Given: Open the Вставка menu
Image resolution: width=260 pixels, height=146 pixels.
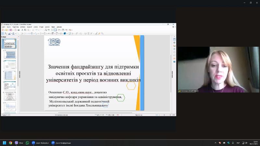Looking at the screenshot, I should (23, 27).
